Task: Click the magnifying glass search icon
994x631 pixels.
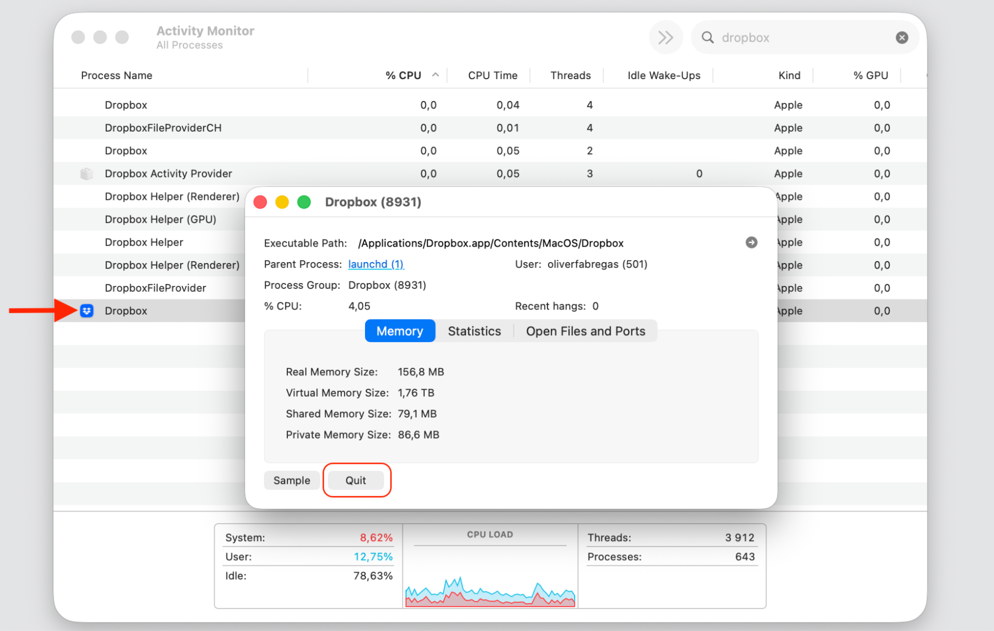Action: pyautogui.click(x=707, y=37)
